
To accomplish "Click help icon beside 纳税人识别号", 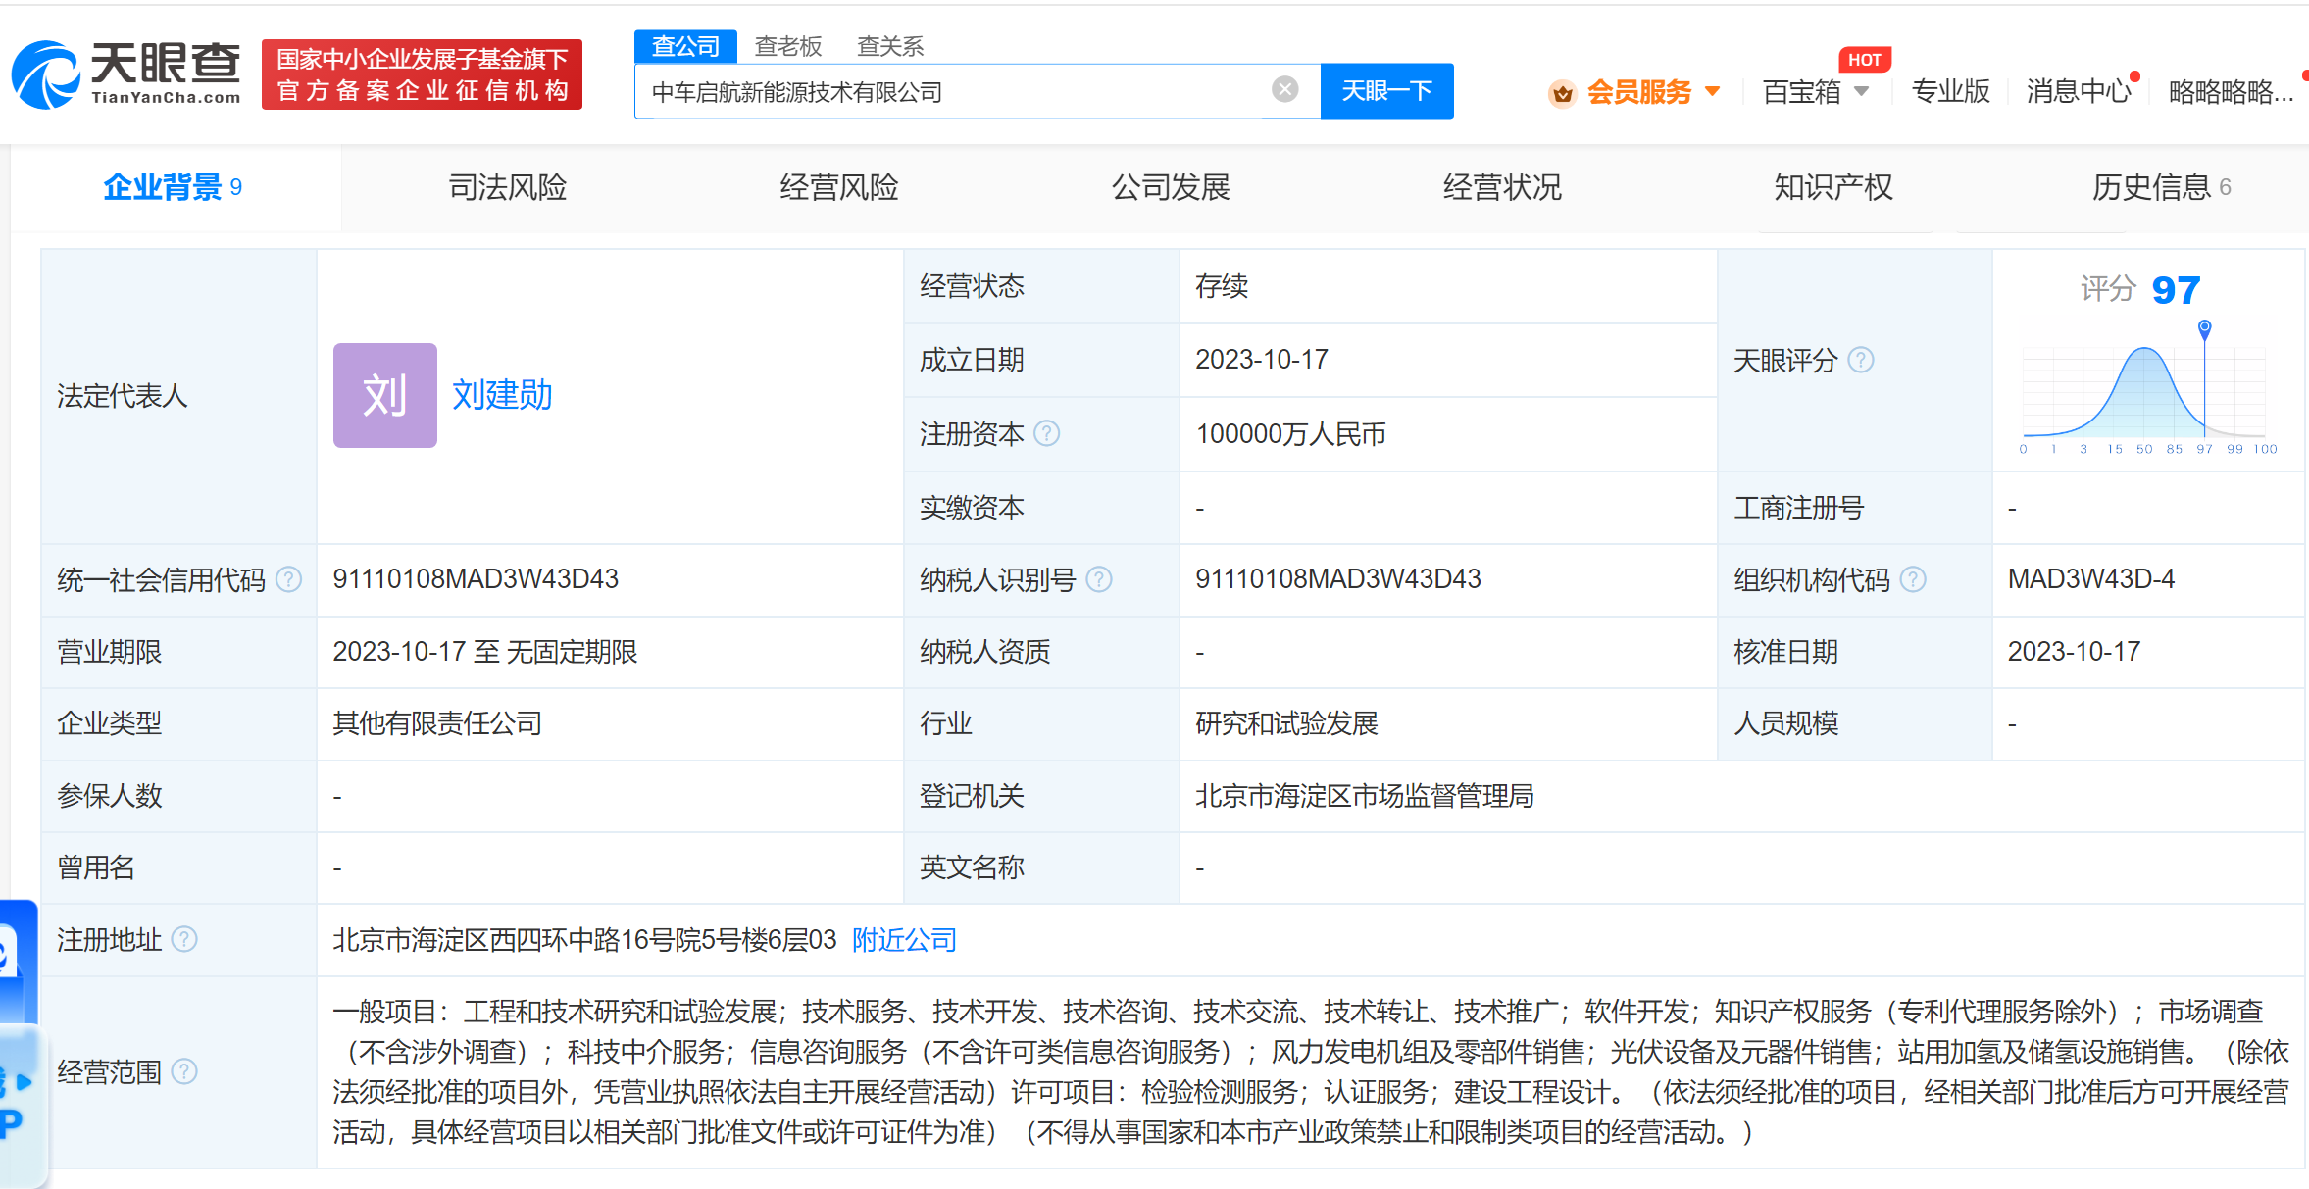I will [x=1100, y=579].
